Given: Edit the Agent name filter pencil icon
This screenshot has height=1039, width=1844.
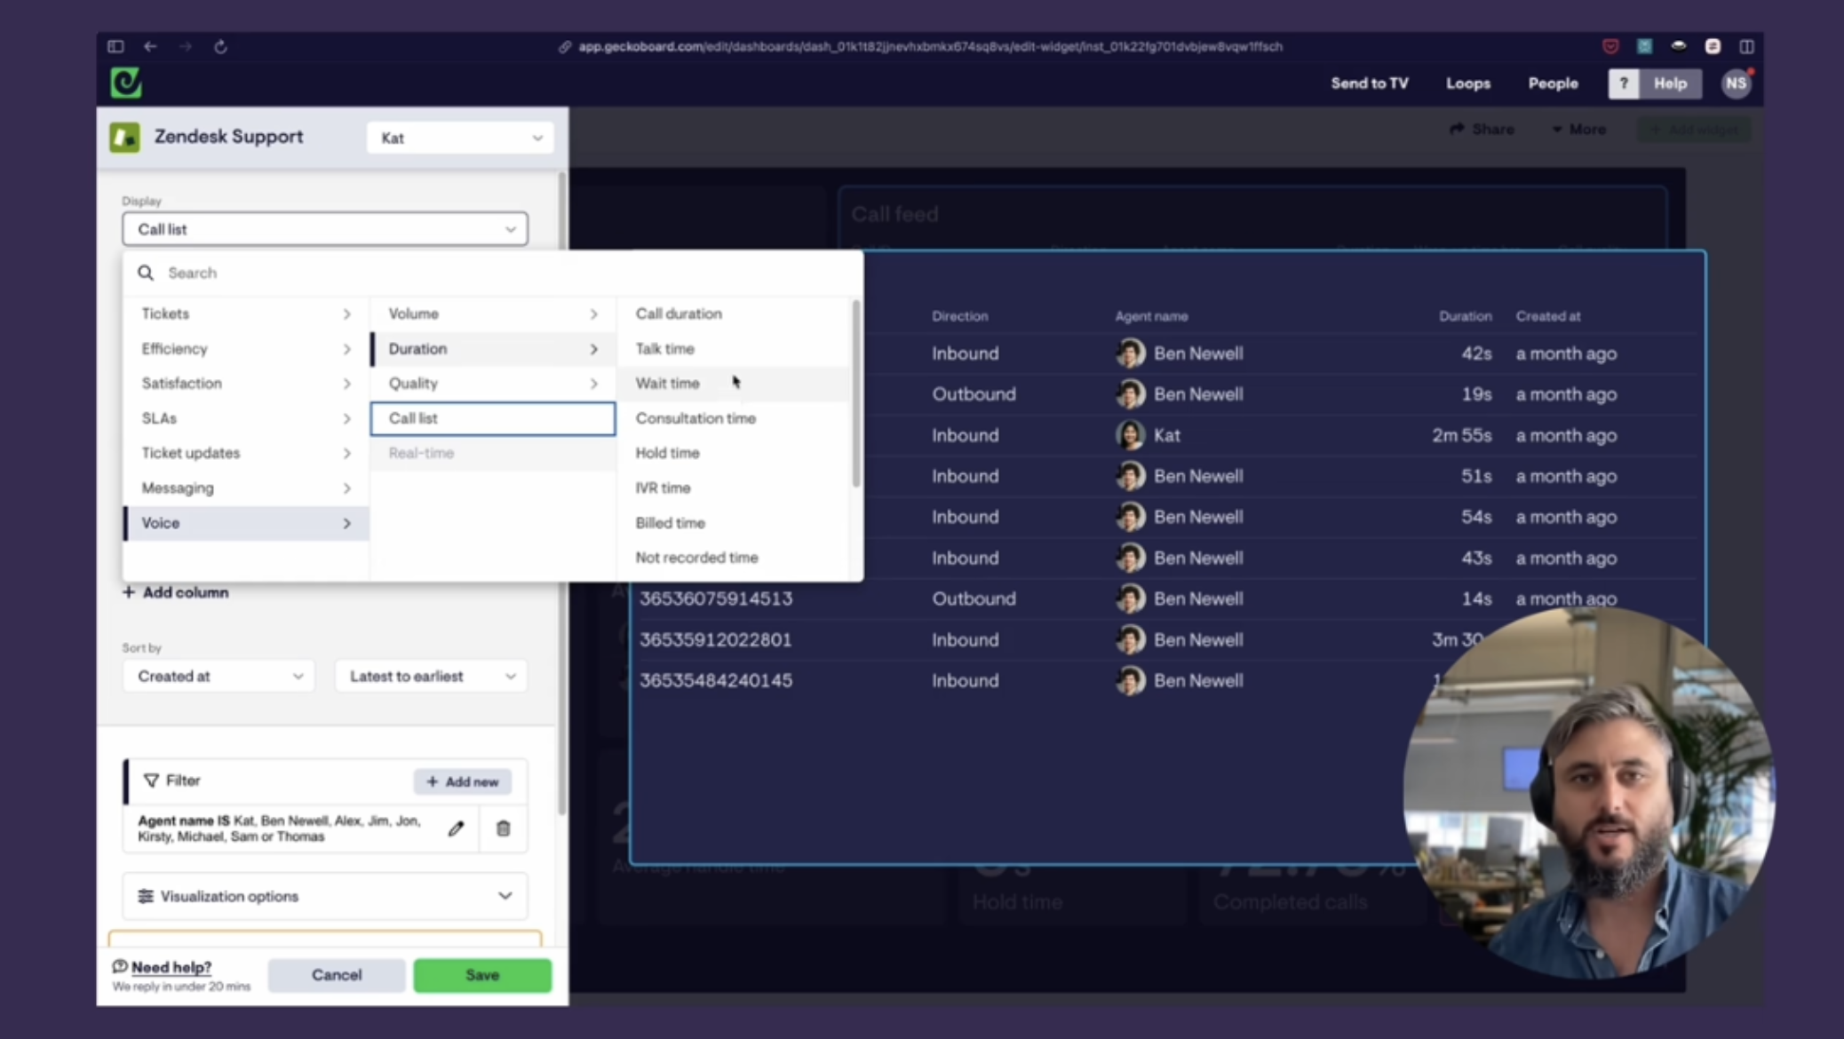Looking at the screenshot, I should tap(456, 829).
